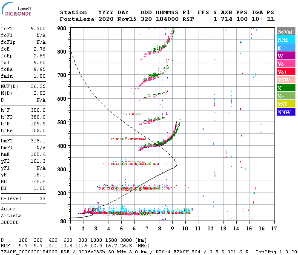Click the h`E value 109.9
The height and width of the screenshot is (255, 298).
tap(38, 124)
